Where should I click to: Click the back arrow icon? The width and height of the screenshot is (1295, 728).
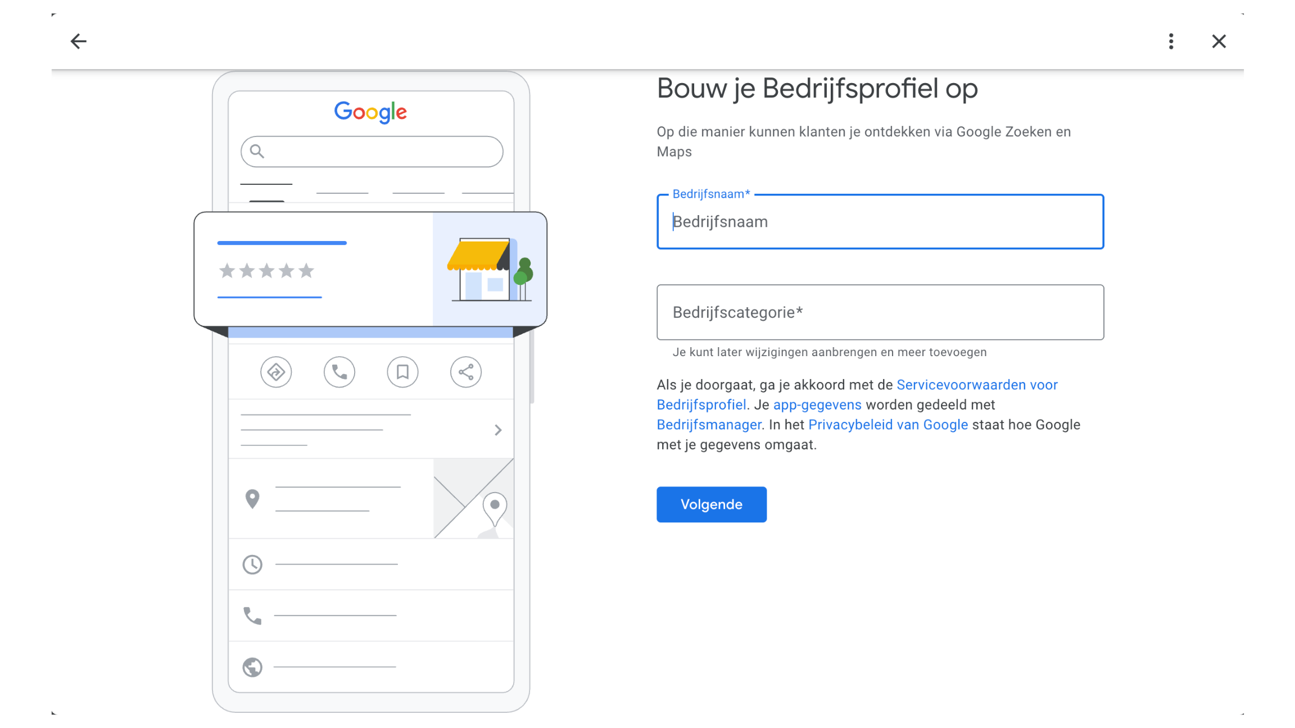(79, 41)
